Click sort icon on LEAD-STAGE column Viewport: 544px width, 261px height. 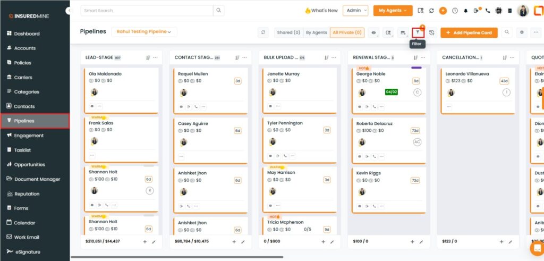(148, 57)
